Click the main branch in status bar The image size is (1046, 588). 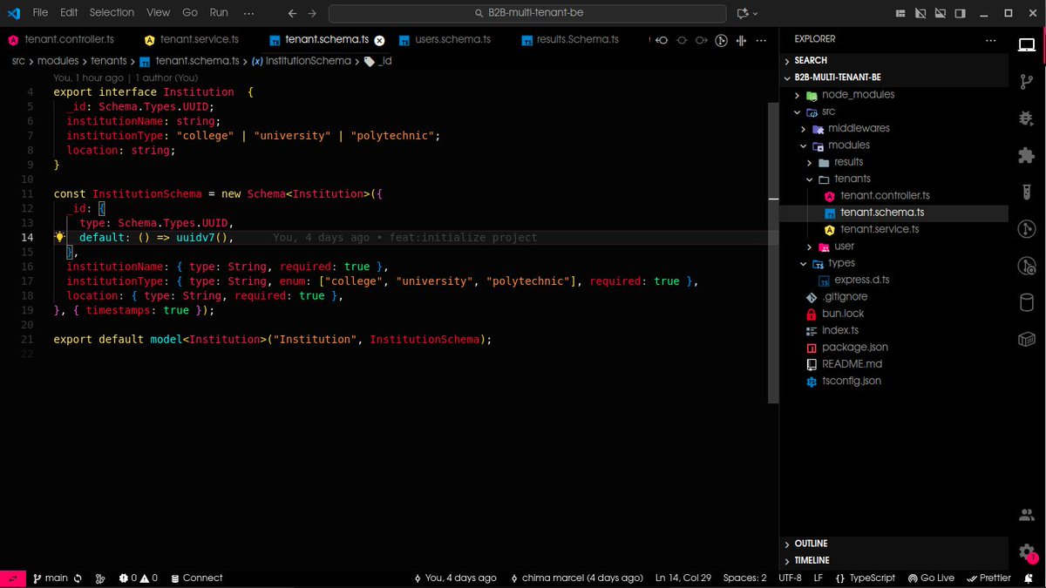[x=51, y=578]
